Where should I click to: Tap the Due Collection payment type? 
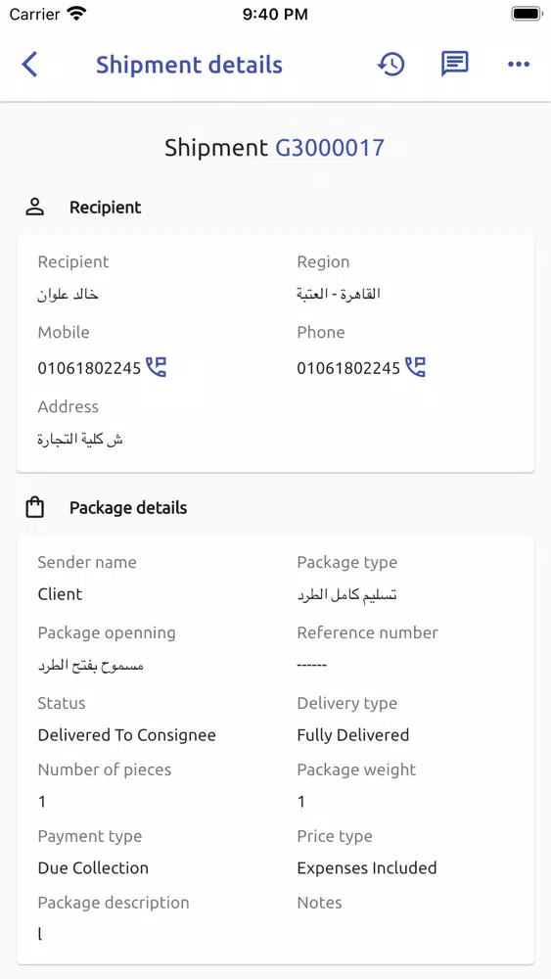click(93, 867)
